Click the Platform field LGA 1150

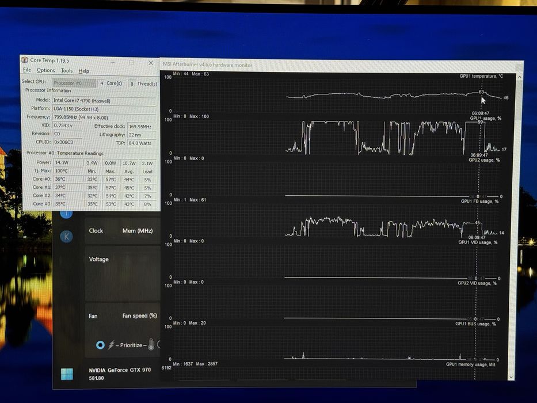click(x=104, y=109)
